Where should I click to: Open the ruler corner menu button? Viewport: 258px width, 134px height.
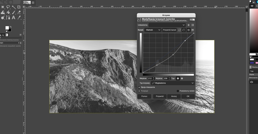pos(24,7)
